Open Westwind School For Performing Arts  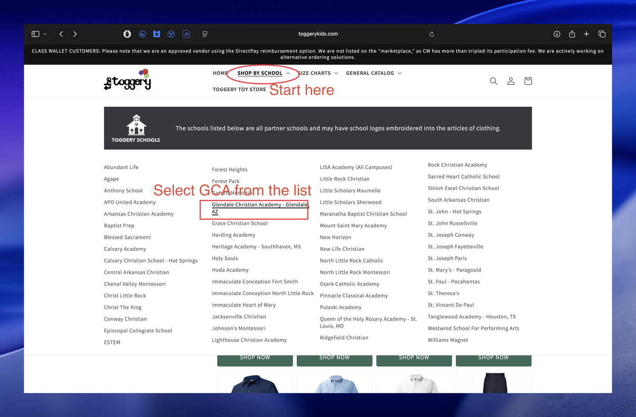click(x=474, y=328)
